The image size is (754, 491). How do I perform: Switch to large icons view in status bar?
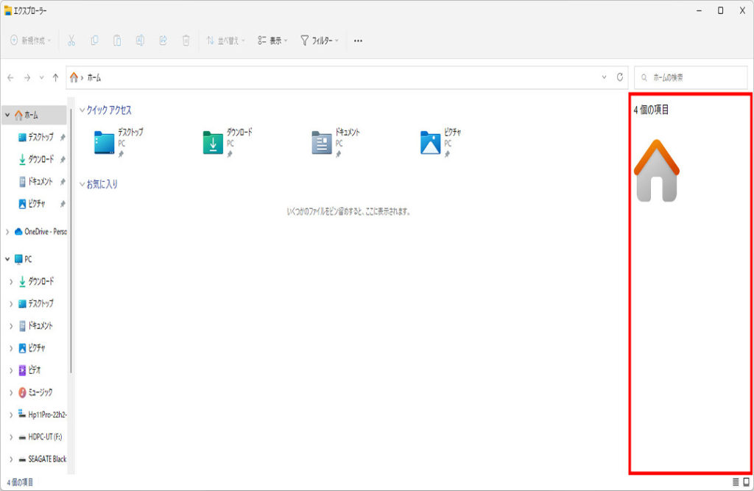[746, 482]
